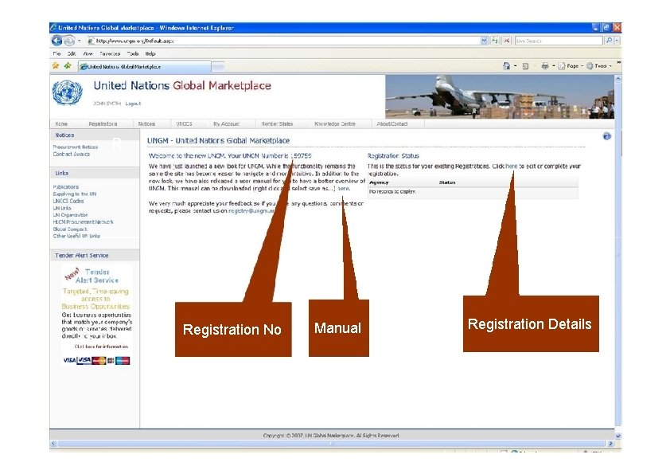The image size is (670, 474).
Task: Click the Status column header
Action: [x=447, y=182]
